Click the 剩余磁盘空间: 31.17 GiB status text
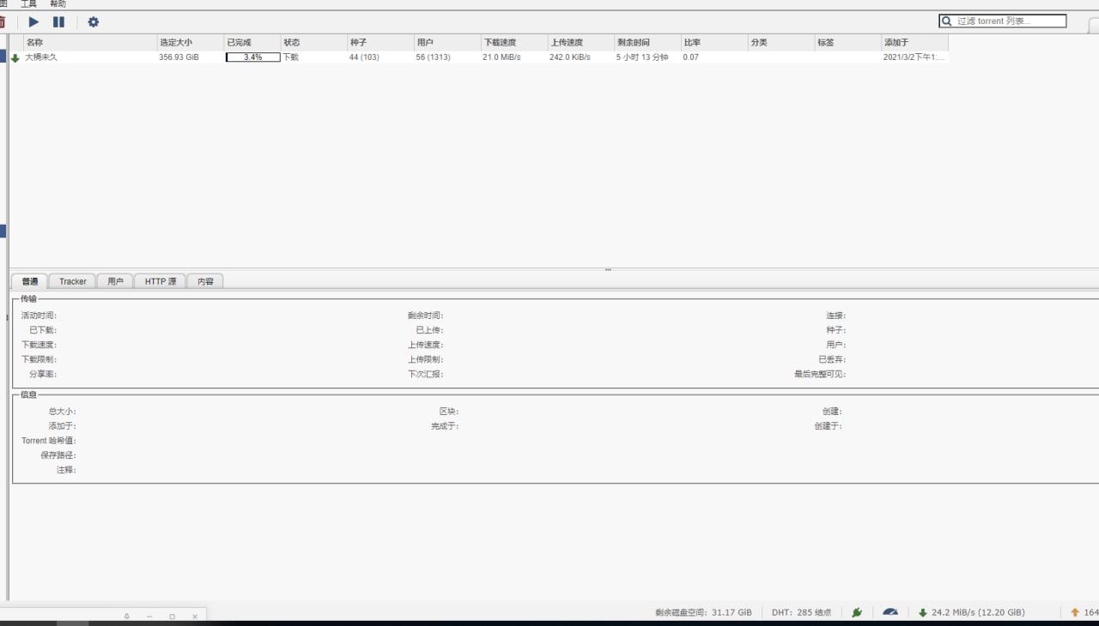Viewport: 1099px width, 626px height. pyautogui.click(x=703, y=612)
